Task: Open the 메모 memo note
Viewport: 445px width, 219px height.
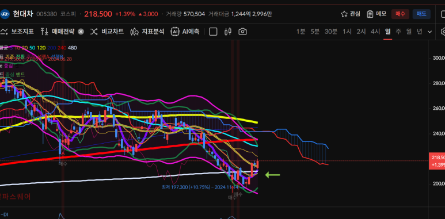Action: (x=376, y=14)
